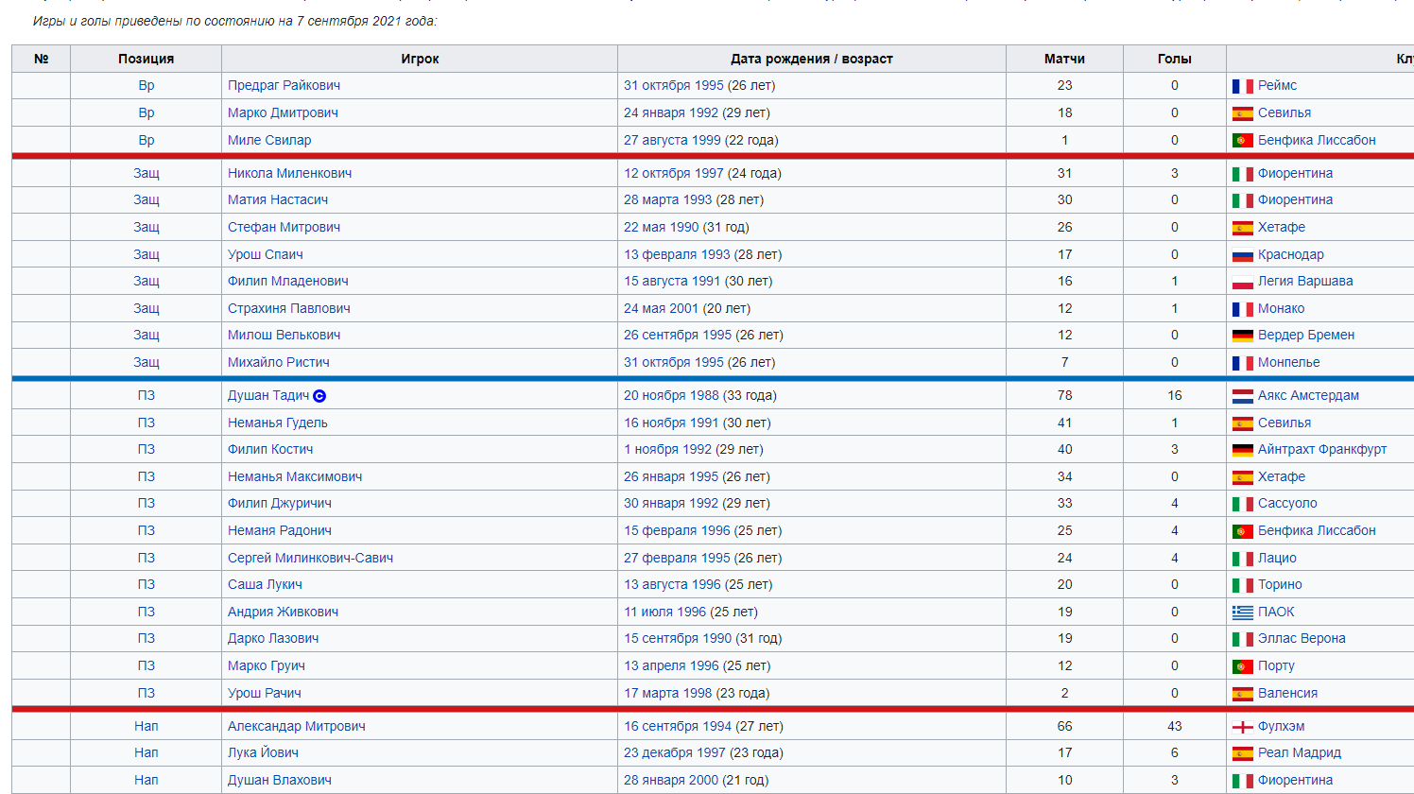Click the England flag beside Фулхэм
Screen dimensions: 1414x794
tap(1243, 727)
